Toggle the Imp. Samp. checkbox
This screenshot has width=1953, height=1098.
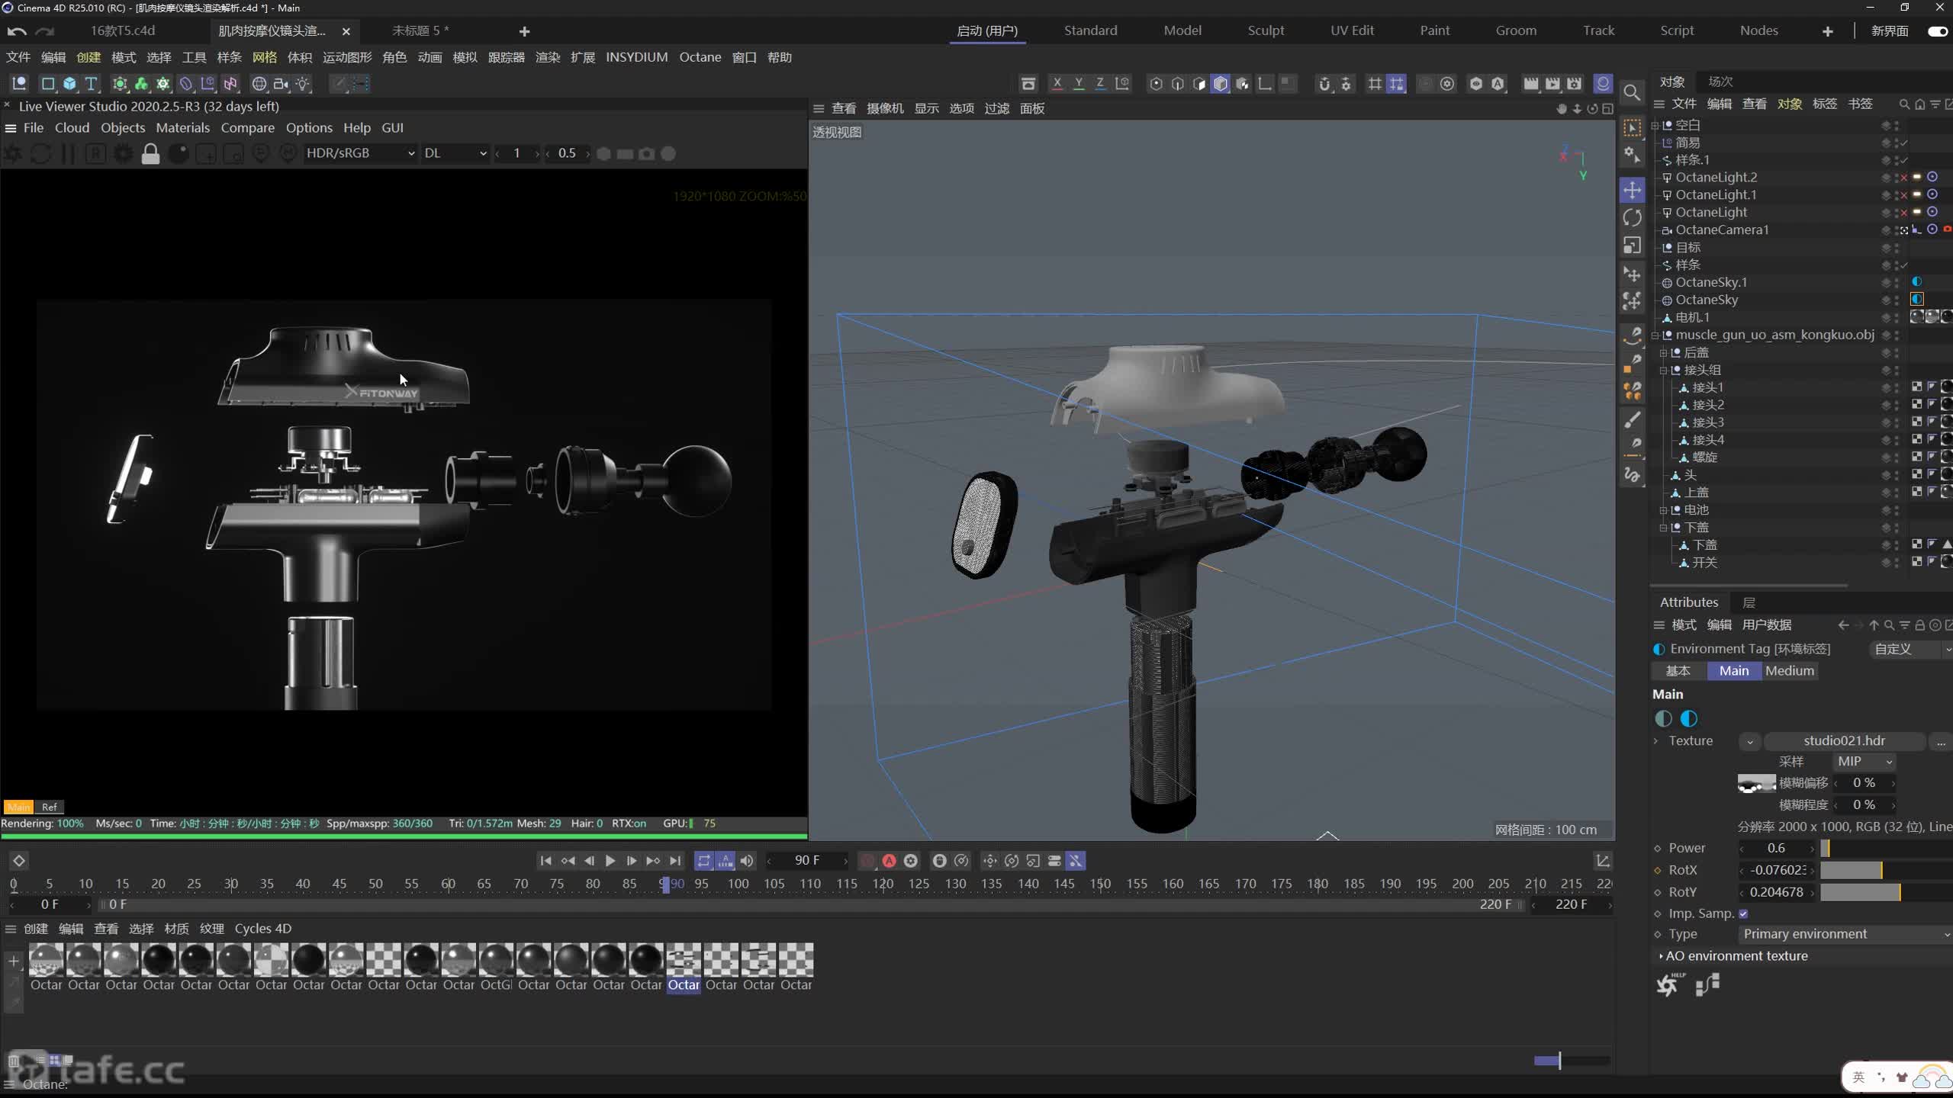pyautogui.click(x=1743, y=913)
